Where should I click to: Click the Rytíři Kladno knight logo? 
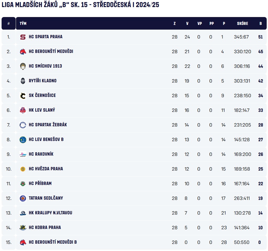tap(23, 81)
